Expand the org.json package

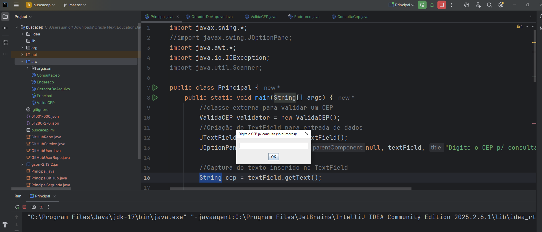point(28,68)
